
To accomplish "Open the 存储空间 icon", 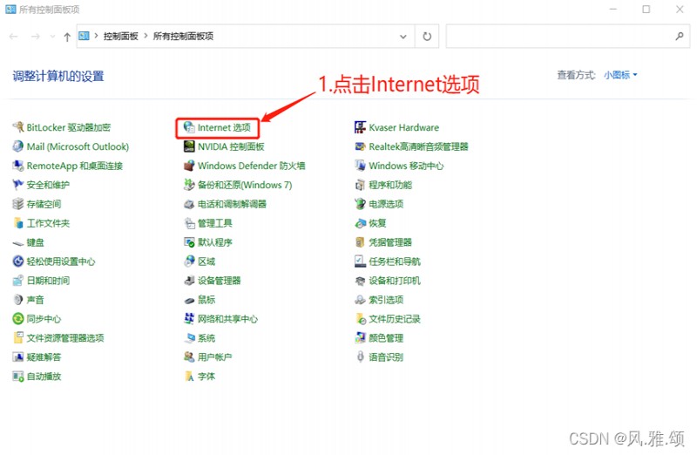I will coord(18,204).
